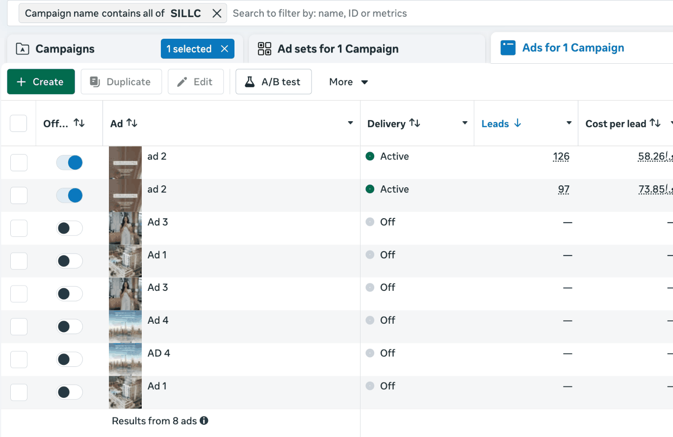Click the 97 leads value

564,189
